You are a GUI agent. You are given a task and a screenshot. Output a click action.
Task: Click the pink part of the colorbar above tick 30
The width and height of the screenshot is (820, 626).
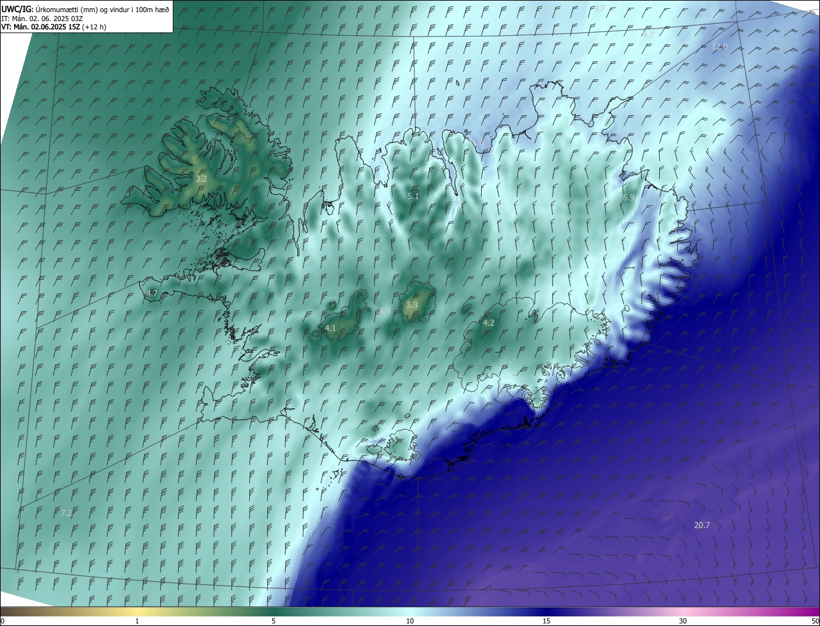pyautogui.click(x=683, y=611)
